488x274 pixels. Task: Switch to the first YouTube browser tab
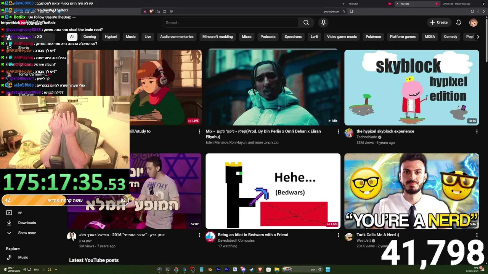pyautogui.click(x=368, y=4)
